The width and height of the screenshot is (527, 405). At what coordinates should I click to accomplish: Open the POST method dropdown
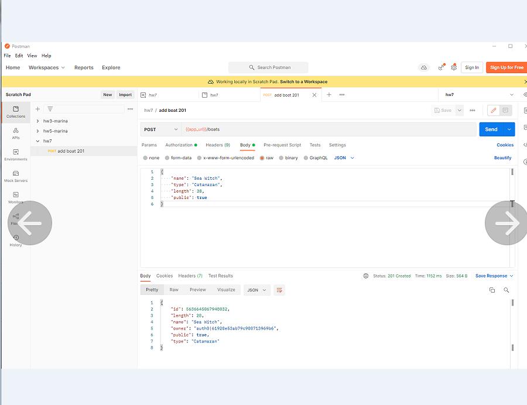(160, 129)
